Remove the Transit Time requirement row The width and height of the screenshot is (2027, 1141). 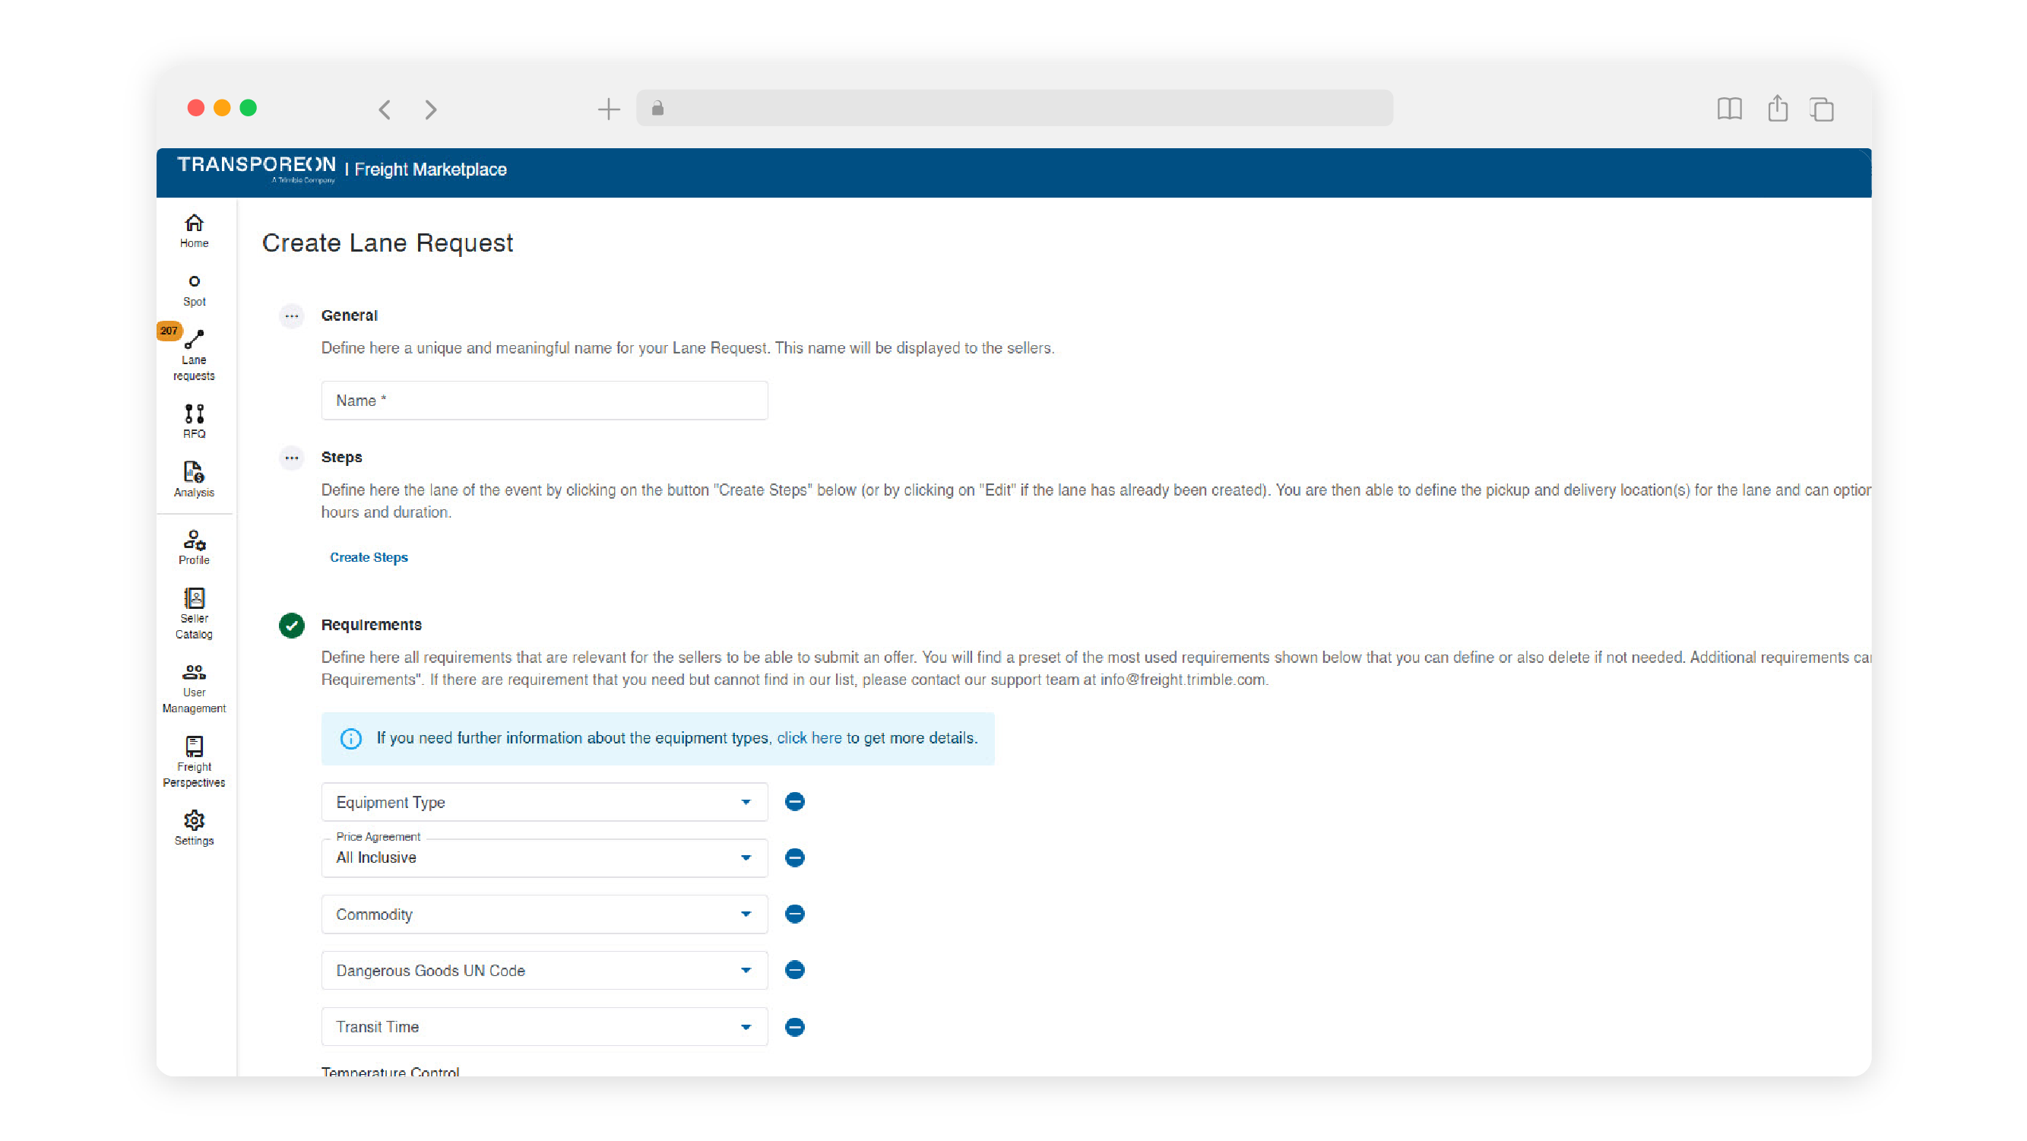click(794, 1026)
